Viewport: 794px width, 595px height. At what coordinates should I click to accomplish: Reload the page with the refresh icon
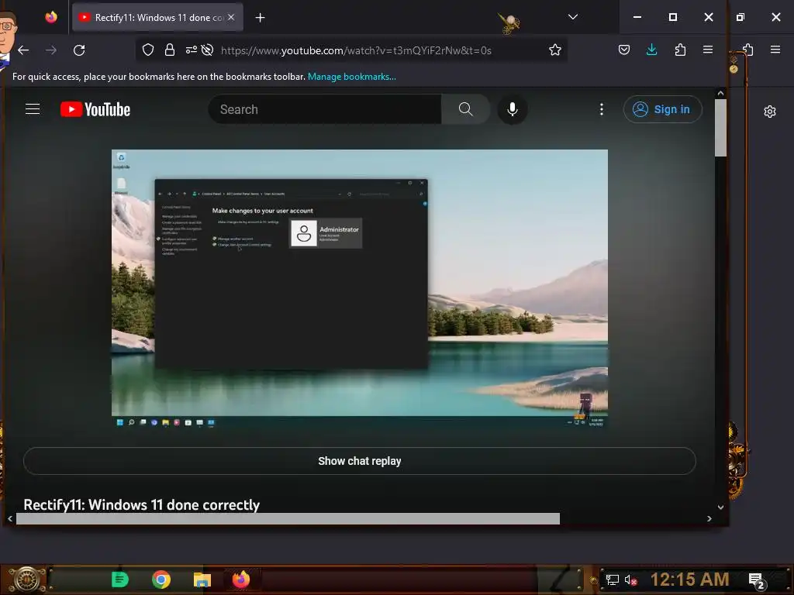79,50
